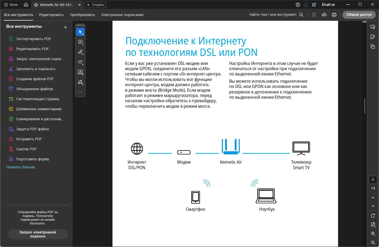This screenshot has height=247, width=379.
Task: Expand more tools via ellipsis menu
Action: (80, 92)
